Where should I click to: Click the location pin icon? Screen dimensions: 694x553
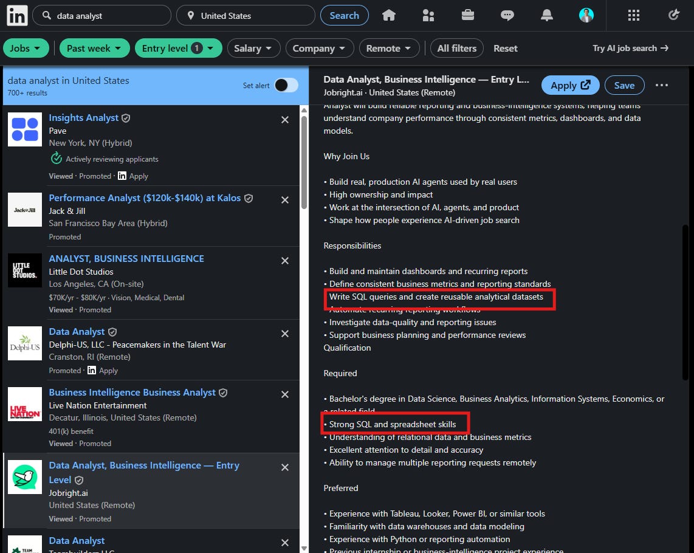click(x=190, y=16)
